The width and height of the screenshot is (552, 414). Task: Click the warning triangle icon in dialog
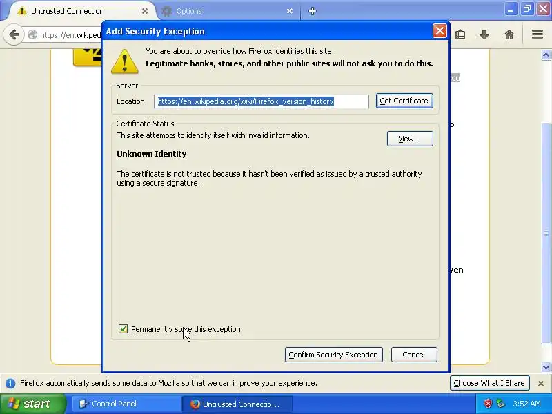click(x=125, y=61)
